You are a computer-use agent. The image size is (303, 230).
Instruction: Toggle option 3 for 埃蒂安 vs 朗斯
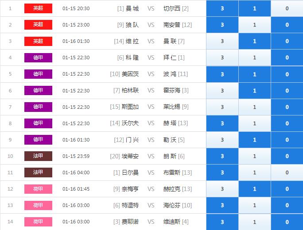(222, 156)
